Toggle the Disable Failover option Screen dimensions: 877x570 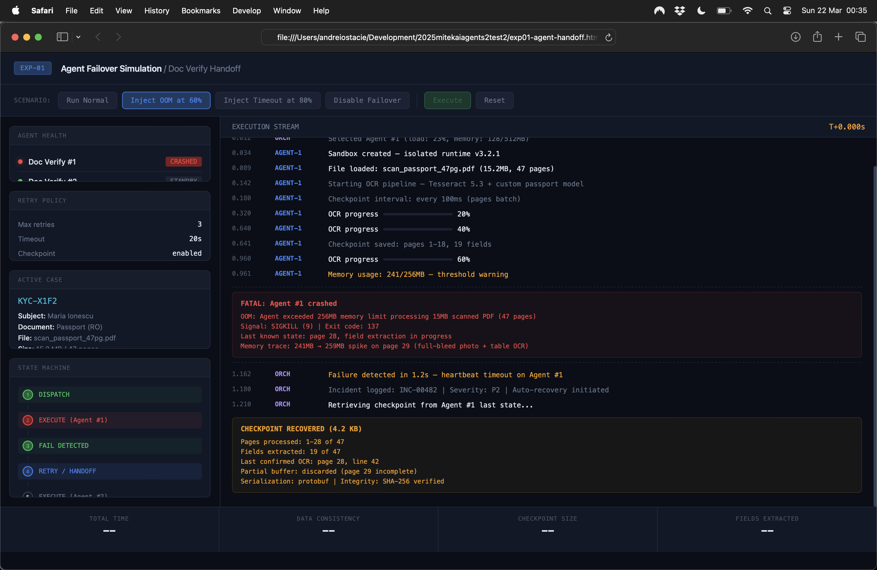tap(367, 100)
